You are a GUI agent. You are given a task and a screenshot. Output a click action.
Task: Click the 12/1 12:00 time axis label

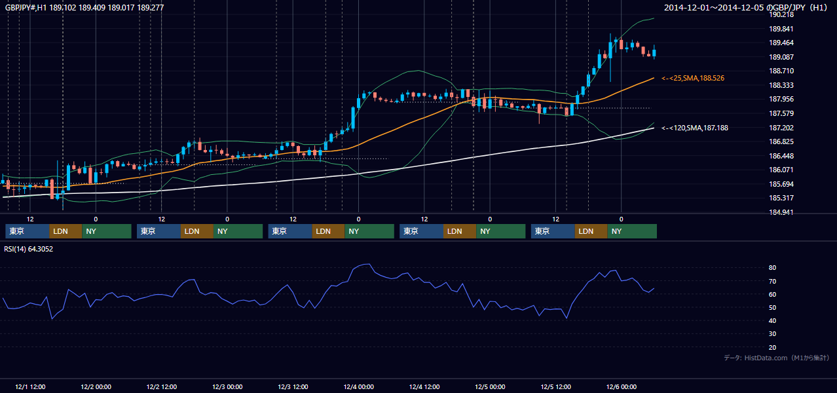pos(30,387)
